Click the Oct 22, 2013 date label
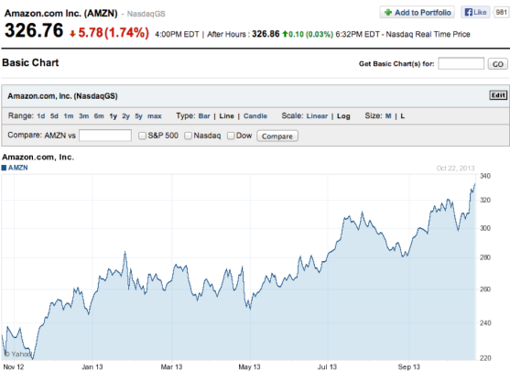 tap(455, 169)
